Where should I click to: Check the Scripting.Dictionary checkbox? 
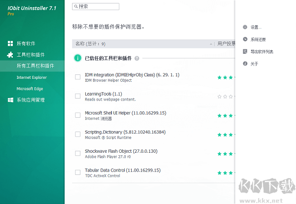[x=77, y=134]
